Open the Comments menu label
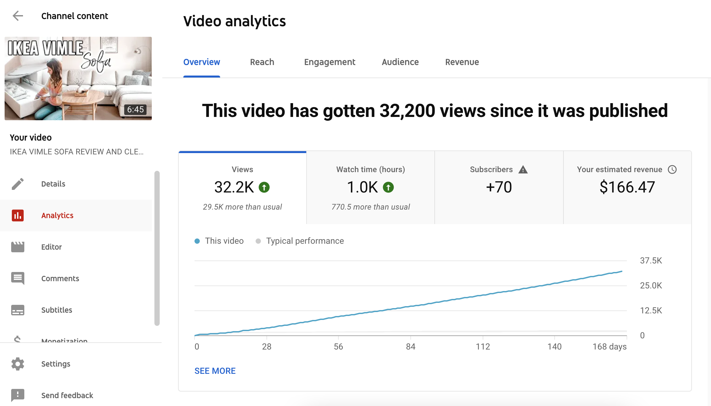 (x=60, y=279)
